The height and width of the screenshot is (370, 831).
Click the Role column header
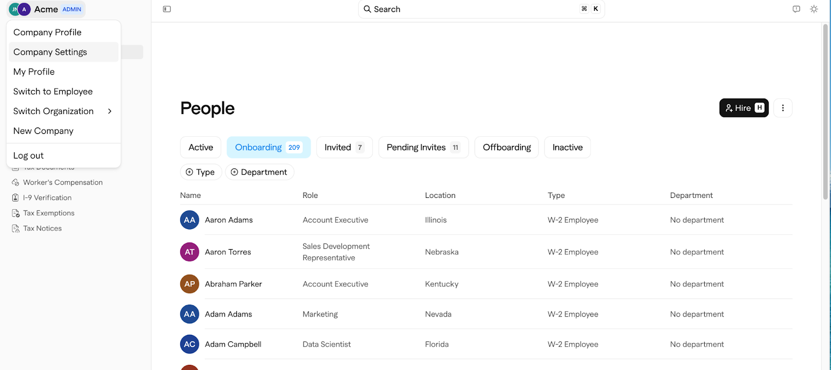(x=310, y=195)
